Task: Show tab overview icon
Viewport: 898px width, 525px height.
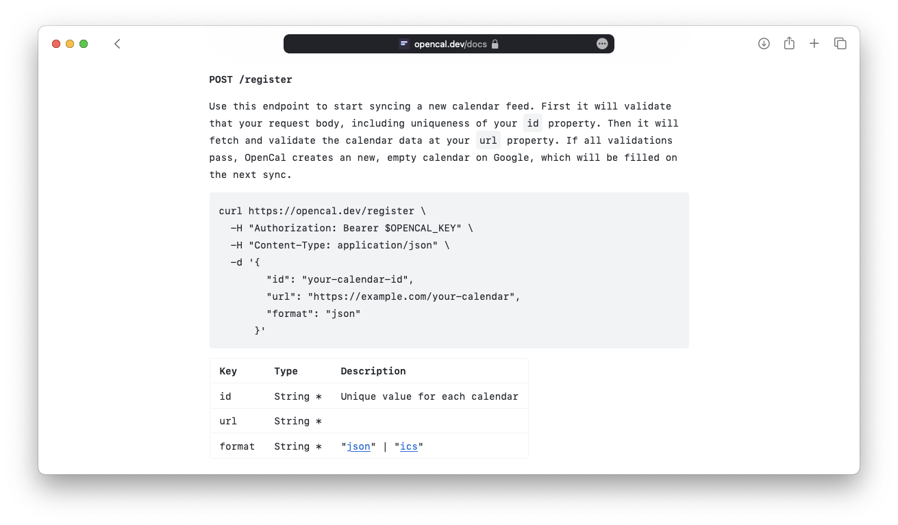Action: pos(840,44)
